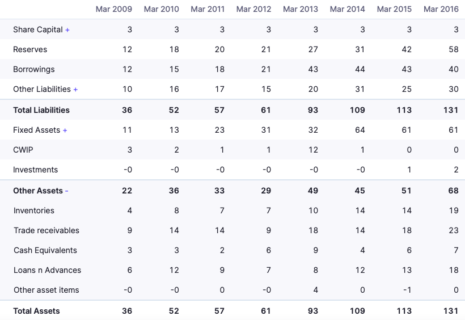Click the Borrowings row label
The image size is (465, 320).
click(x=34, y=69)
